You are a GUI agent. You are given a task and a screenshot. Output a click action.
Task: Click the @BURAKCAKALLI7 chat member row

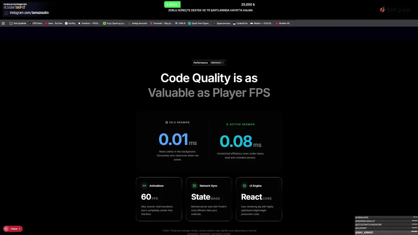coord(386,221)
